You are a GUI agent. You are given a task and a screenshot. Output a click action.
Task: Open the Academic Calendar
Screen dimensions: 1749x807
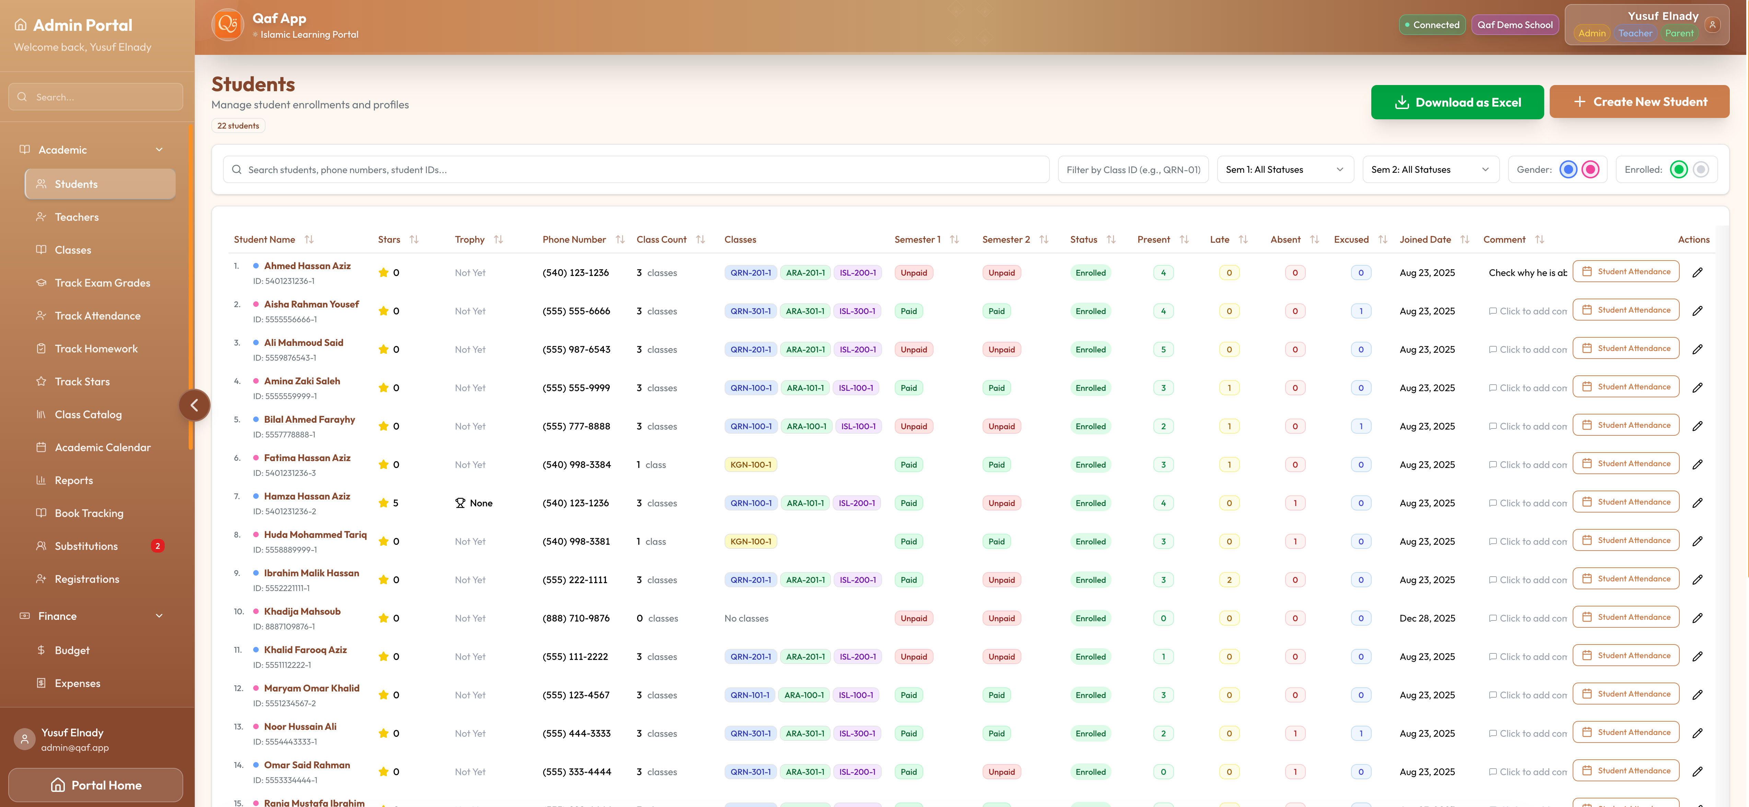click(103, 447)
